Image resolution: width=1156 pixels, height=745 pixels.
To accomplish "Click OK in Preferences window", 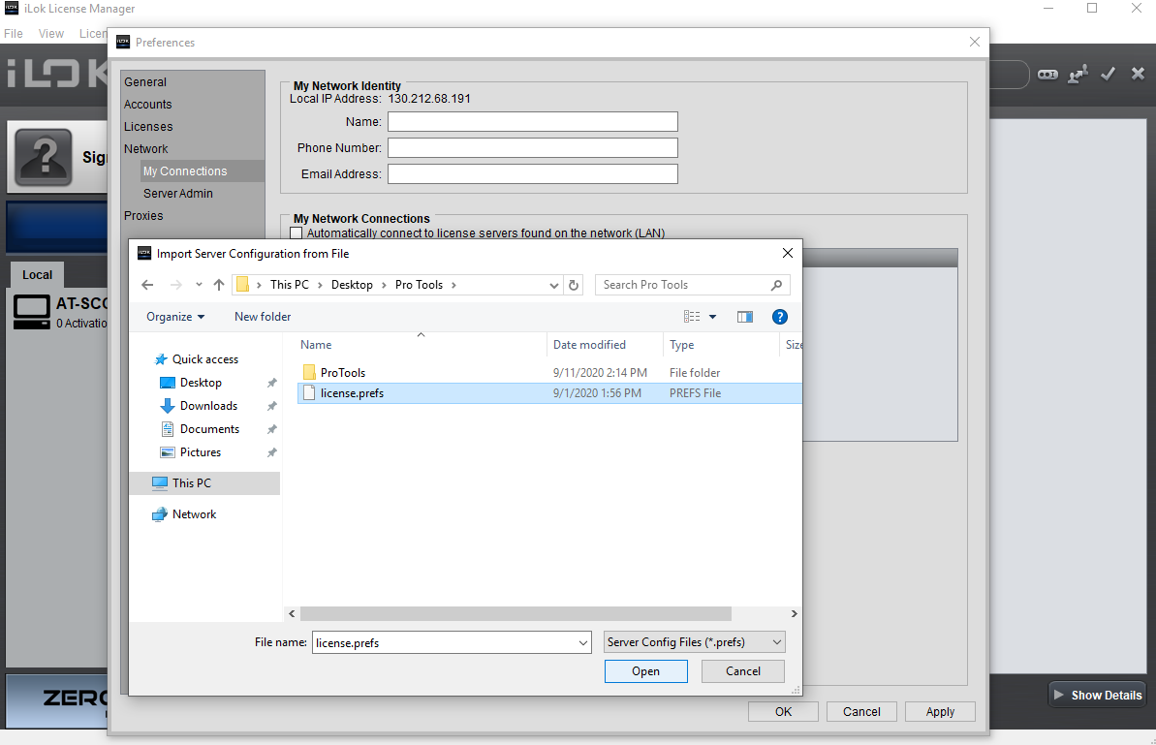I will [x=783, y=712].
